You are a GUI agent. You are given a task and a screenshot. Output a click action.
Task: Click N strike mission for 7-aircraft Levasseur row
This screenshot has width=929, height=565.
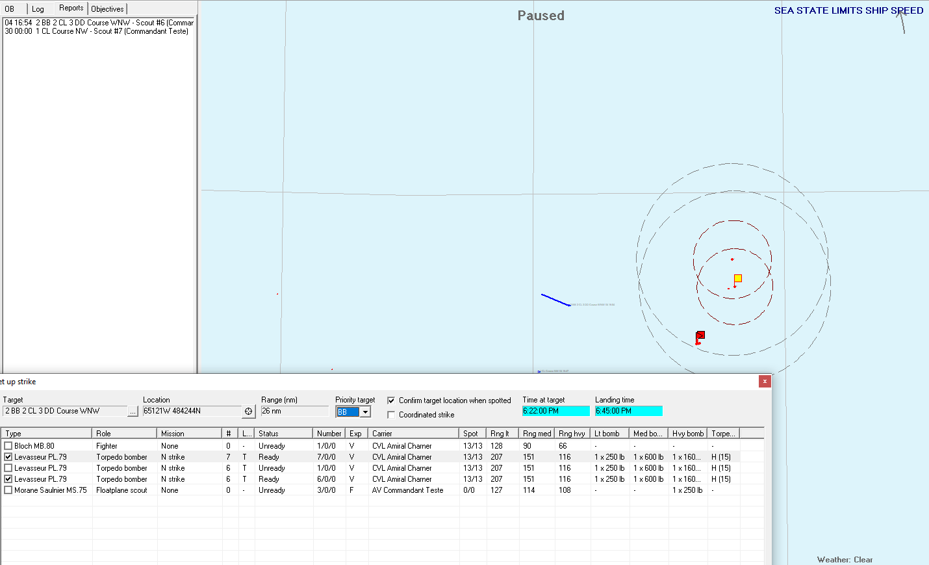(x=173, y=457)
